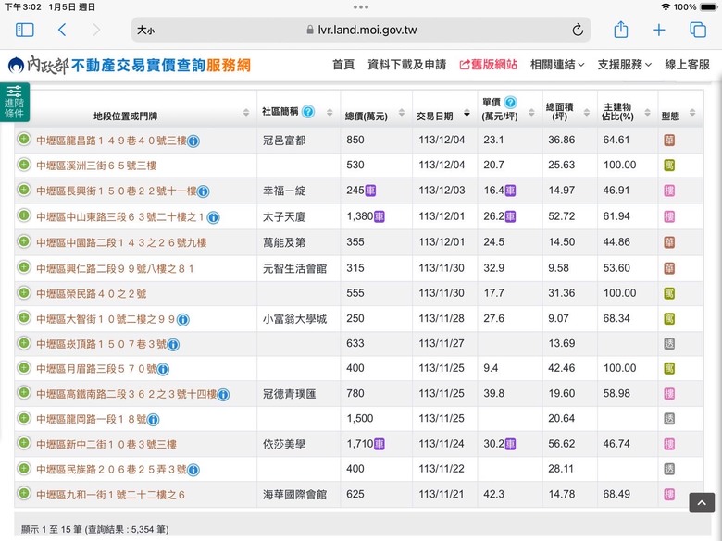
Task: Click type badge in 埃頂路1507巷3號 row
Action: point(669,344)
